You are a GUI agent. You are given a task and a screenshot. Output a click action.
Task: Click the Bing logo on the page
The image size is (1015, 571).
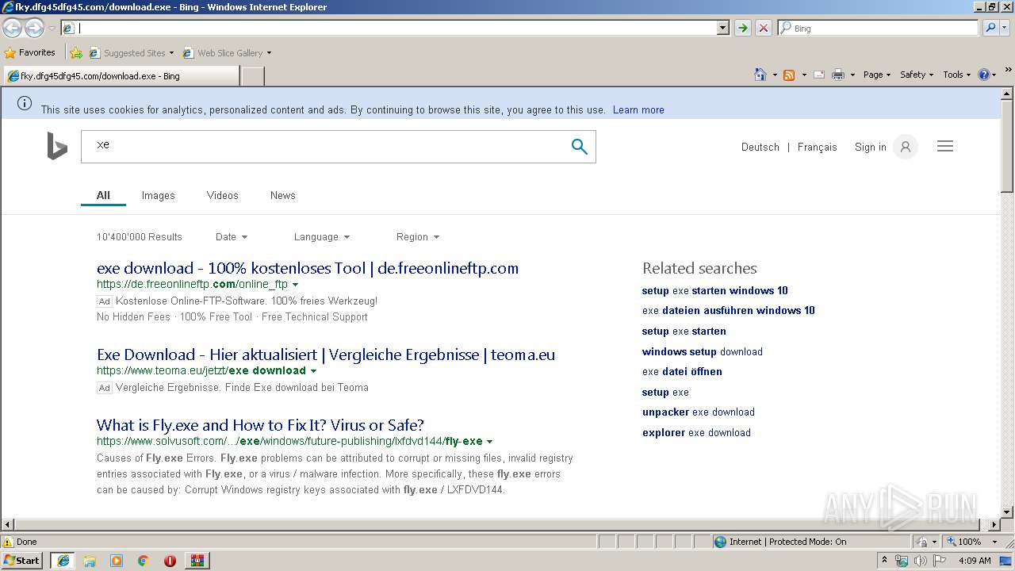tap(57, 146)
